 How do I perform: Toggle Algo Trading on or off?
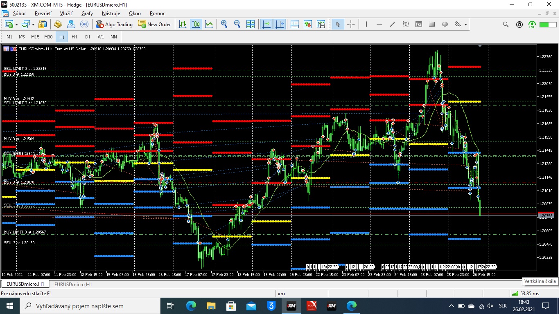tap(114, 25)
